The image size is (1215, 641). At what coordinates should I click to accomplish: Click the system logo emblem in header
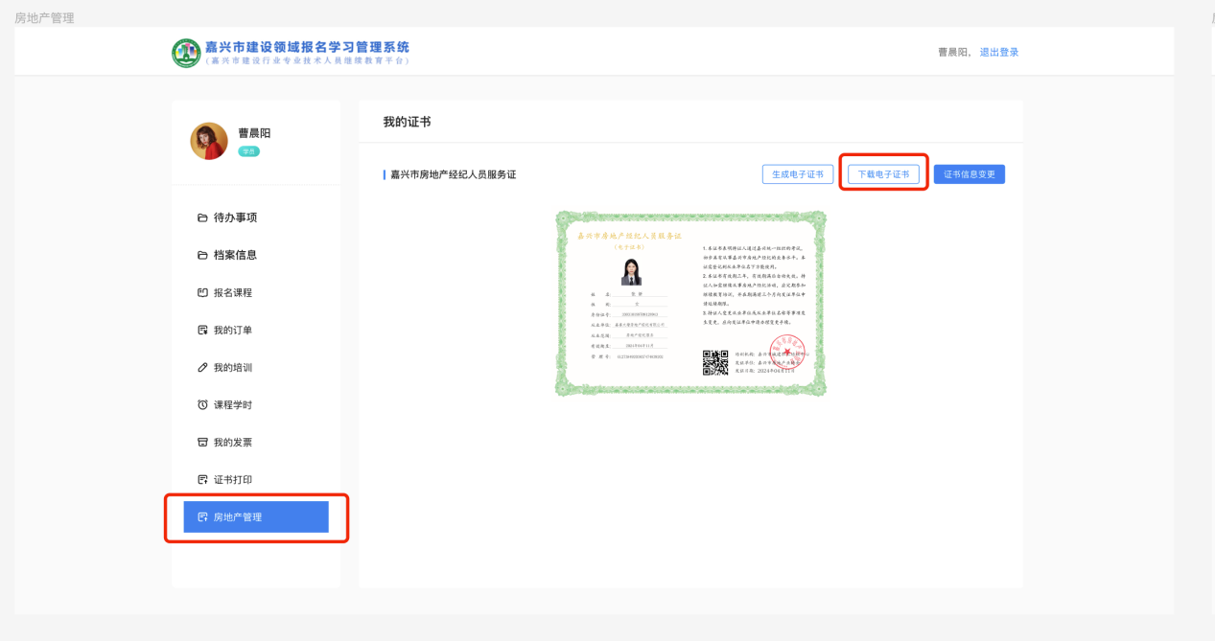pyautogui.click(x=185, y=53)
